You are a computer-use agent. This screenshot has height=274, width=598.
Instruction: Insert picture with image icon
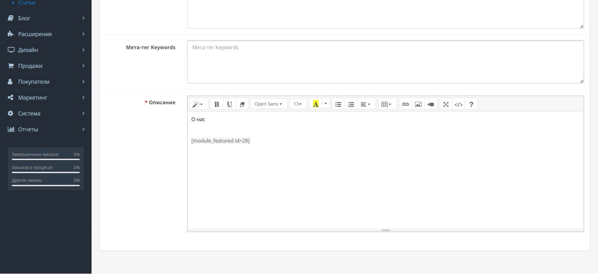pos(418,104)
